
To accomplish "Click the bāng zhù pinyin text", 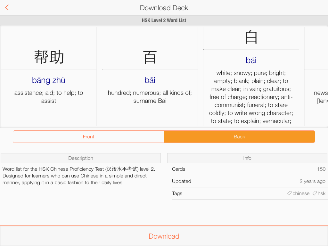I will point(49,80).
